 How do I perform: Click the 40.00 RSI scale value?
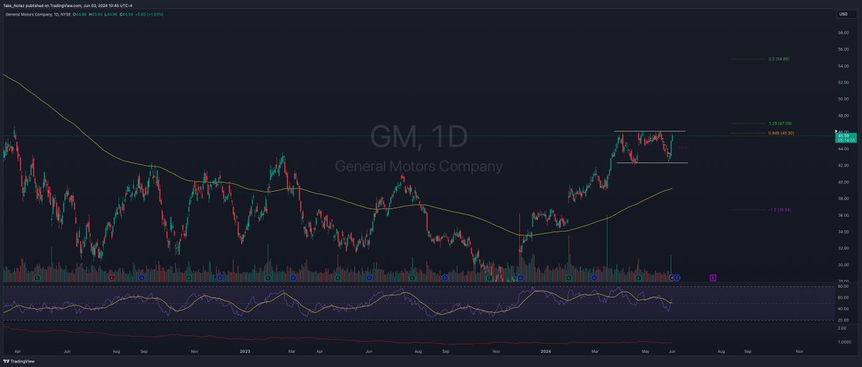coord(843,309)
